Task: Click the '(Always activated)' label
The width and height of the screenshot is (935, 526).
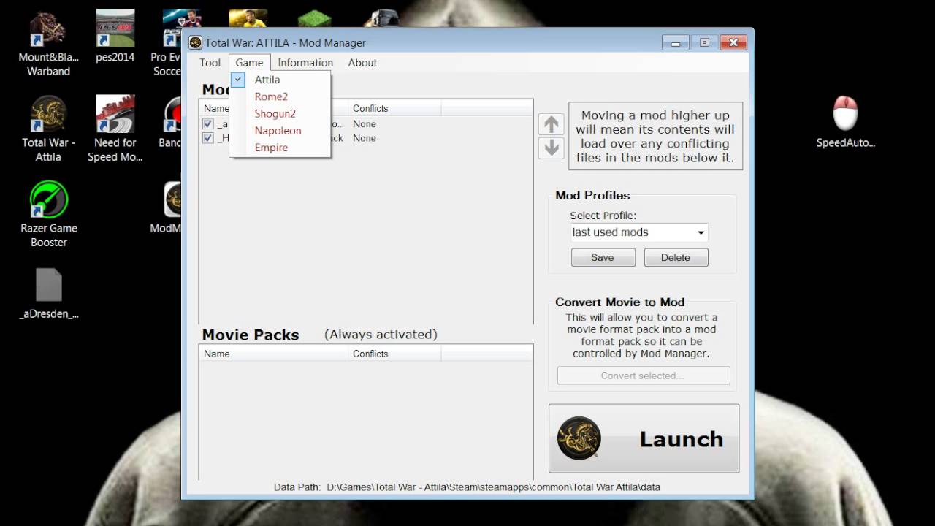Action: tap(381, 335)
